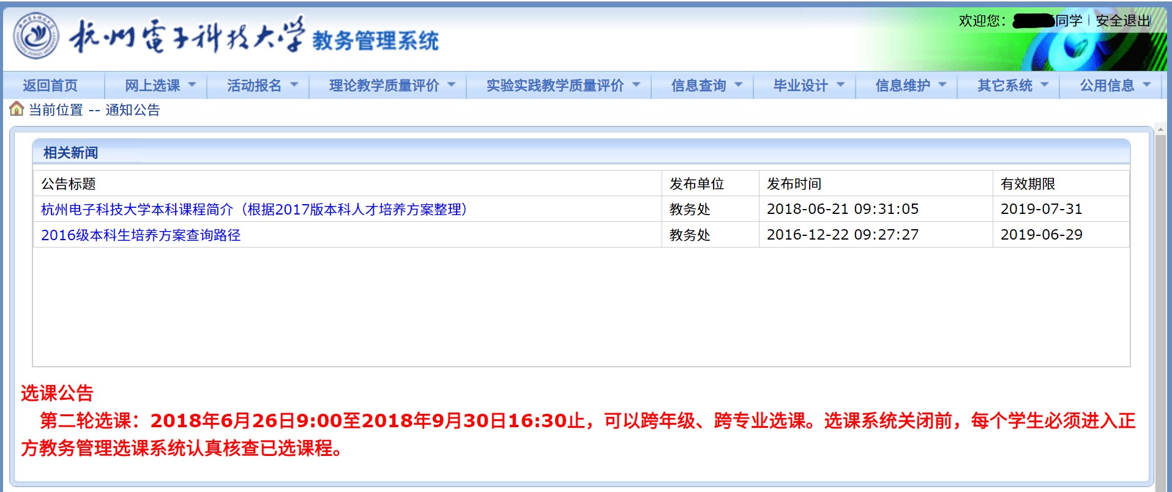Viewport: 1172px width, 492px height.
Task: Expand the 实验实践教学质量评价 dropdown arrow
Action: tap(636, 85)
